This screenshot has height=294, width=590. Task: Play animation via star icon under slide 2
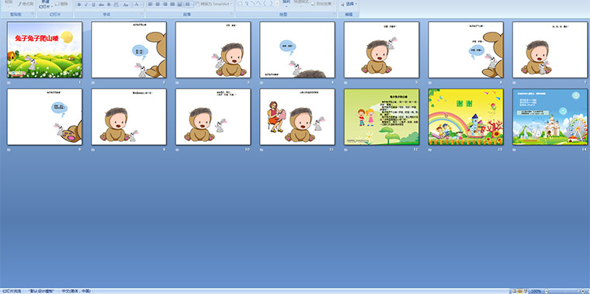click(93, 82)
